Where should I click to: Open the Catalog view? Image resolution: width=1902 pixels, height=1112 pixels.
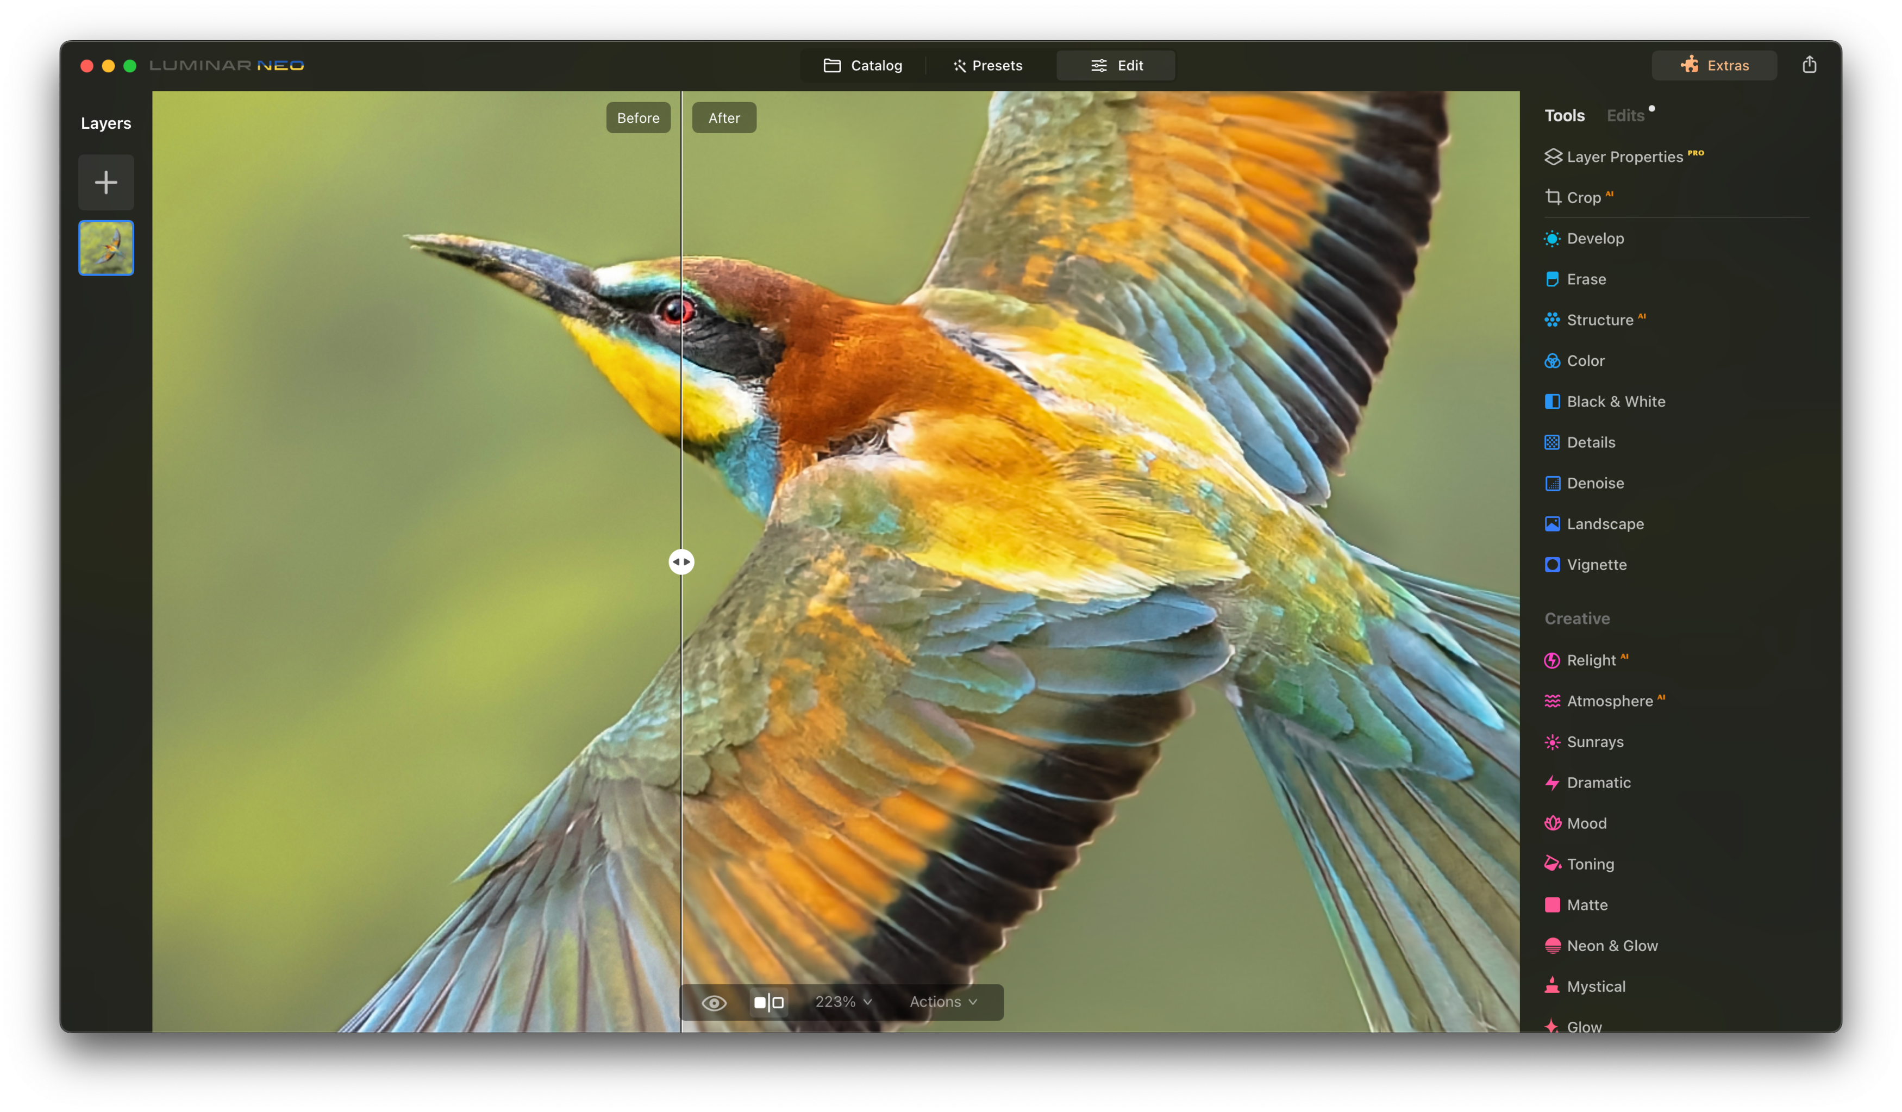tap(862, 65)
